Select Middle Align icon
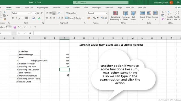The height and width of the screenshot is (101, 181). click(51, 13)
